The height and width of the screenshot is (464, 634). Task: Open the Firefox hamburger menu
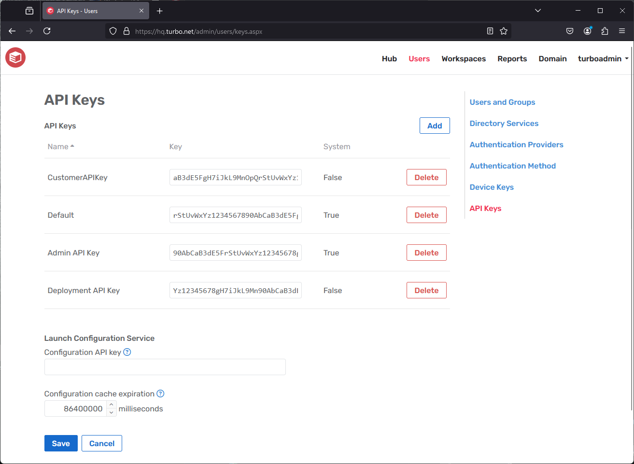pos(622,31)
